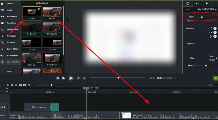218x120 pixels.
Task: Click the timeline zoom magnifier icon
Action: pyautogui.click(x=29, y=85)
